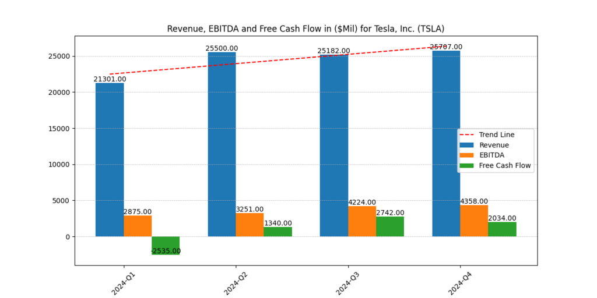
Task: Click the green Free Cash Flow legend swatch
Action: [468, 165]
